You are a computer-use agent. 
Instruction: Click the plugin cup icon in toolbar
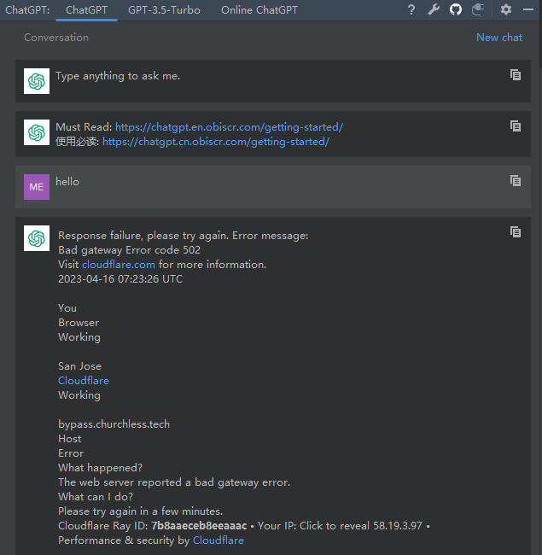[x=478, y=9]
